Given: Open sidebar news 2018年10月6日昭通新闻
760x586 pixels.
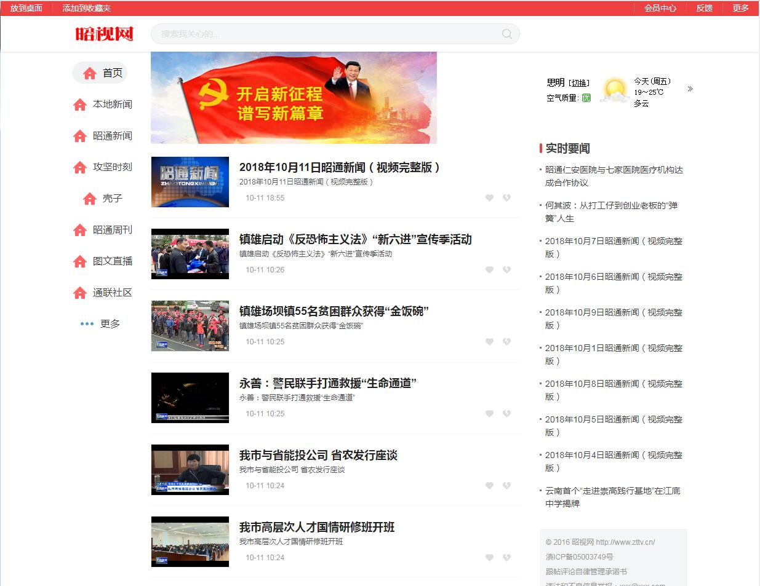Looking at the screenshot, I should [614, 283].
